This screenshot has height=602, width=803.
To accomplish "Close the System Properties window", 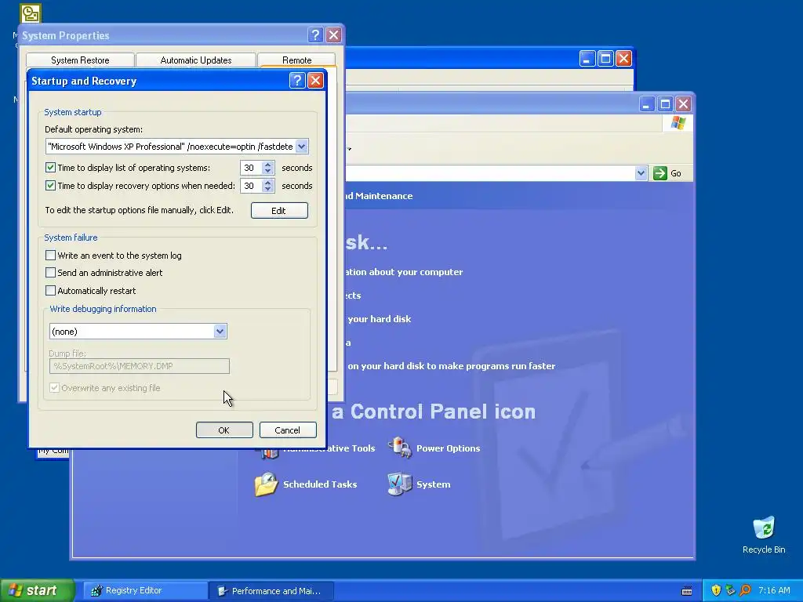I will click(334, 34).
